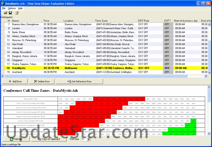Click table horizontal scroll left arrow
212x147 pixels.
click(x=2, y=76)
